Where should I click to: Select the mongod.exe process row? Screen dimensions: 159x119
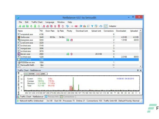78,48
